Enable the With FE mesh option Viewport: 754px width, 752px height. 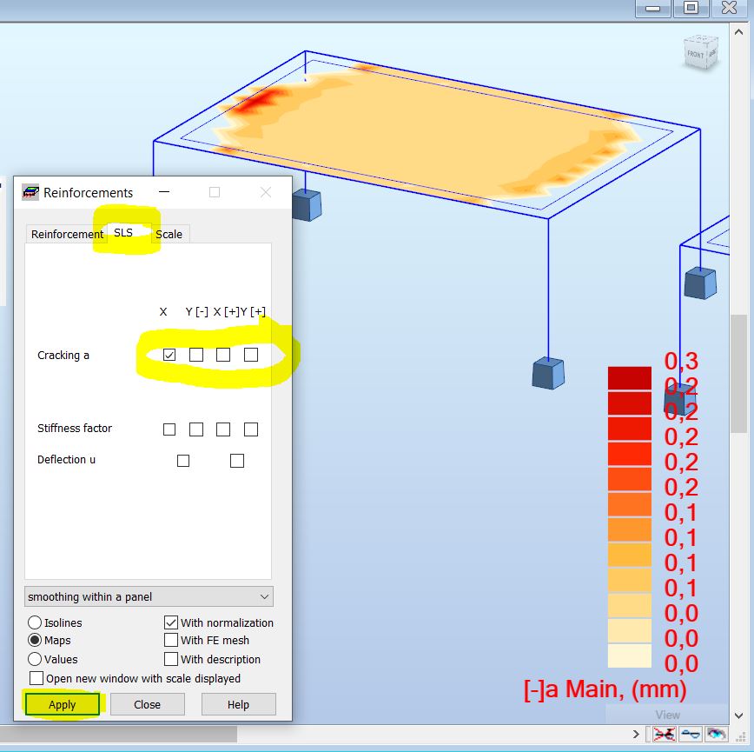(x=171, y=641)
